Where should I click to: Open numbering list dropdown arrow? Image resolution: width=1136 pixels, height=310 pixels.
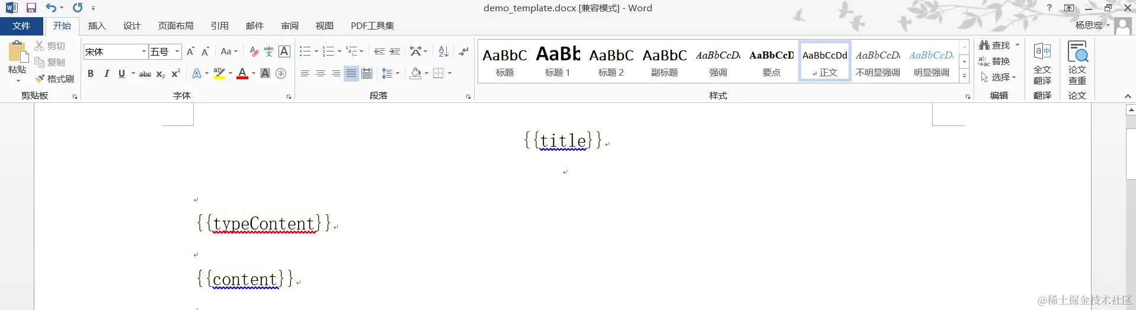tap(339, 51)
